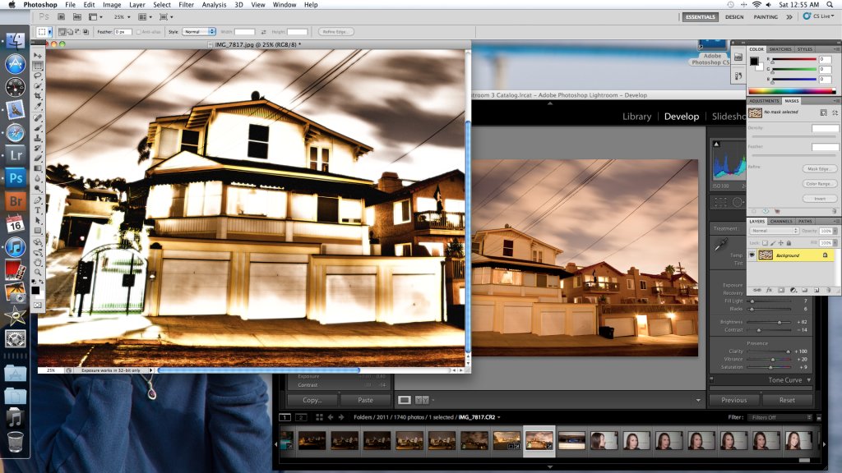842x473 pixels.
Task: Choose the Design workspace
Action: click(734, 17)
